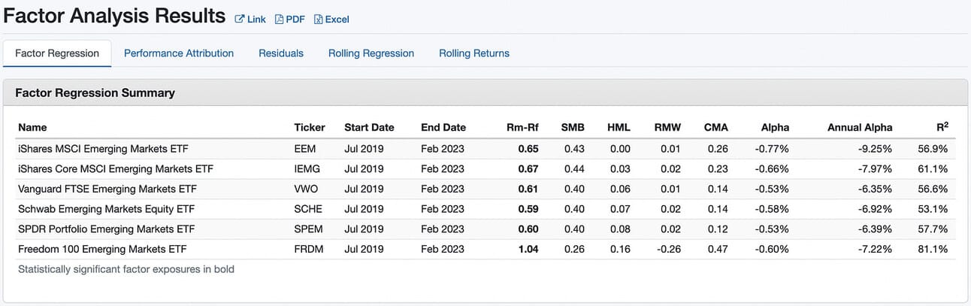Click the Start Date column header
Screen dimensions: 971x306
point(369,127)
